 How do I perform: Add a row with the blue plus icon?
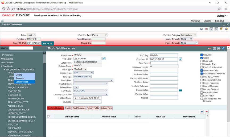(x=202, y=112)
